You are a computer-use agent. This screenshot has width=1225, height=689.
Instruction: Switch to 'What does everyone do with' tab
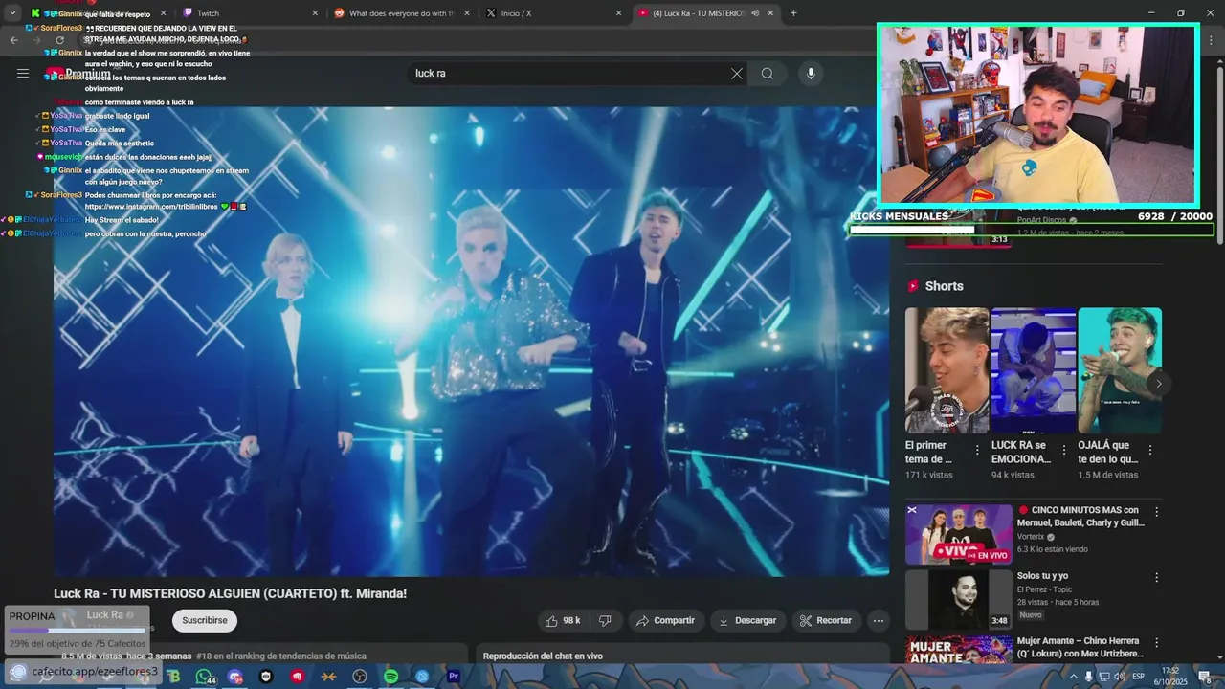point(401,13)
